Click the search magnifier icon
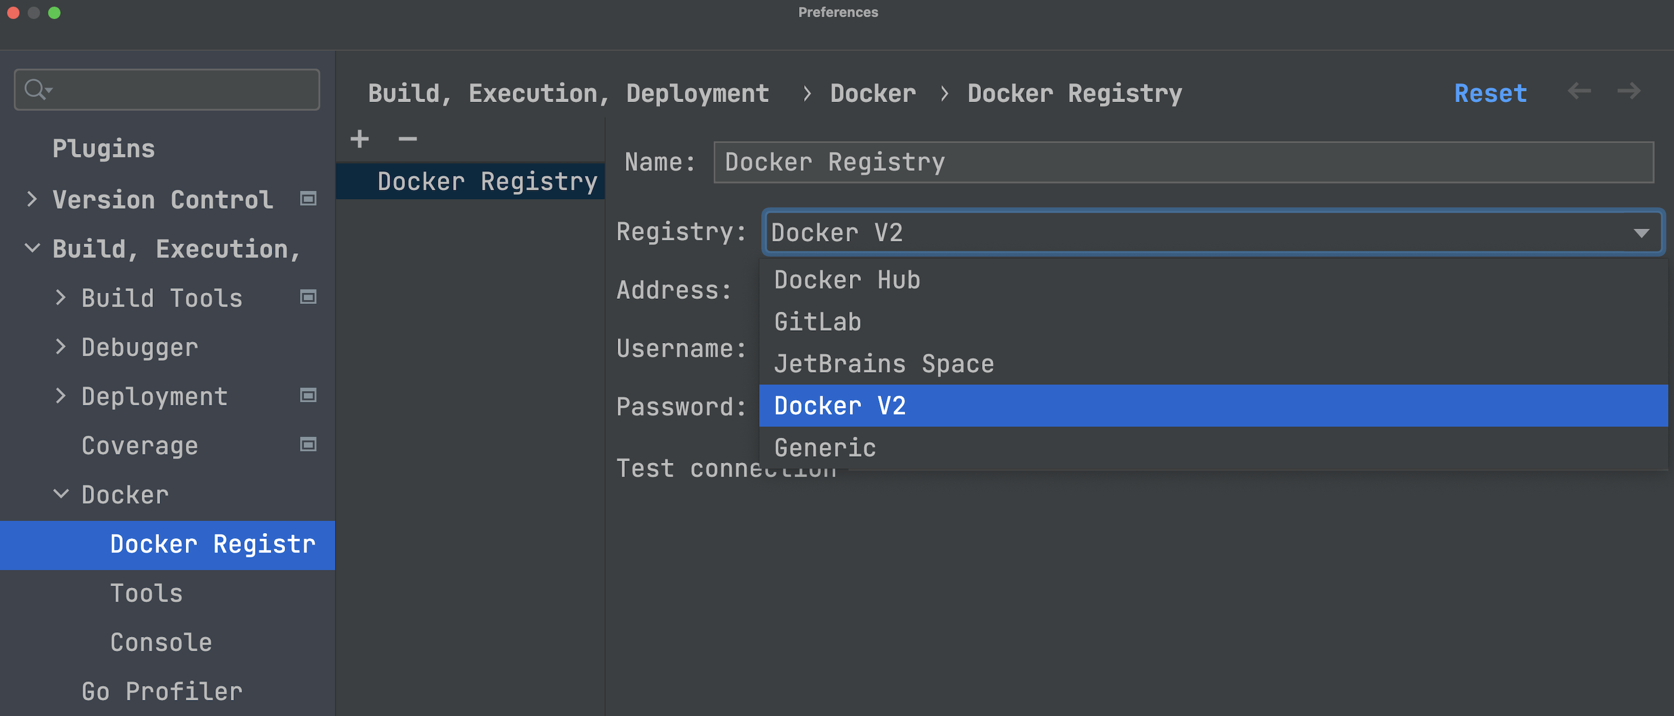The image size is (1674, 716). (x=35, y=89)
